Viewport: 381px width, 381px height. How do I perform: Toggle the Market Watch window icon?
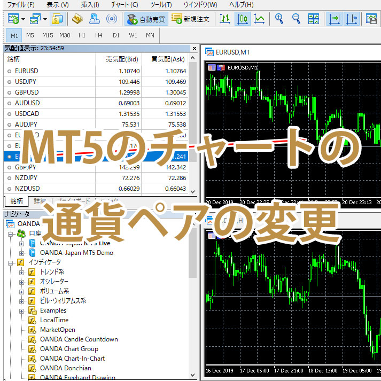click(x=58, y=19)
